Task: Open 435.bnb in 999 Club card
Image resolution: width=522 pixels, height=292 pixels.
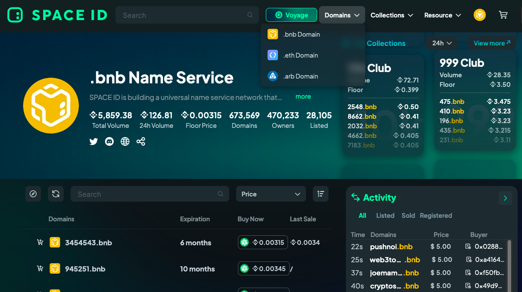Action: 452,131
